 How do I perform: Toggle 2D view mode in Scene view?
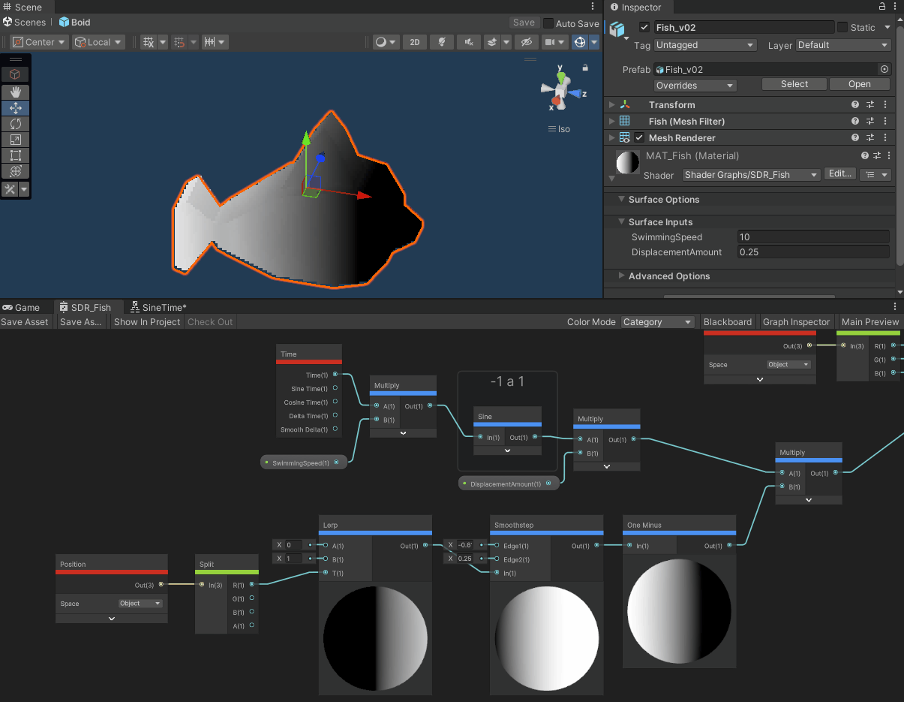[x=414, y=42]
